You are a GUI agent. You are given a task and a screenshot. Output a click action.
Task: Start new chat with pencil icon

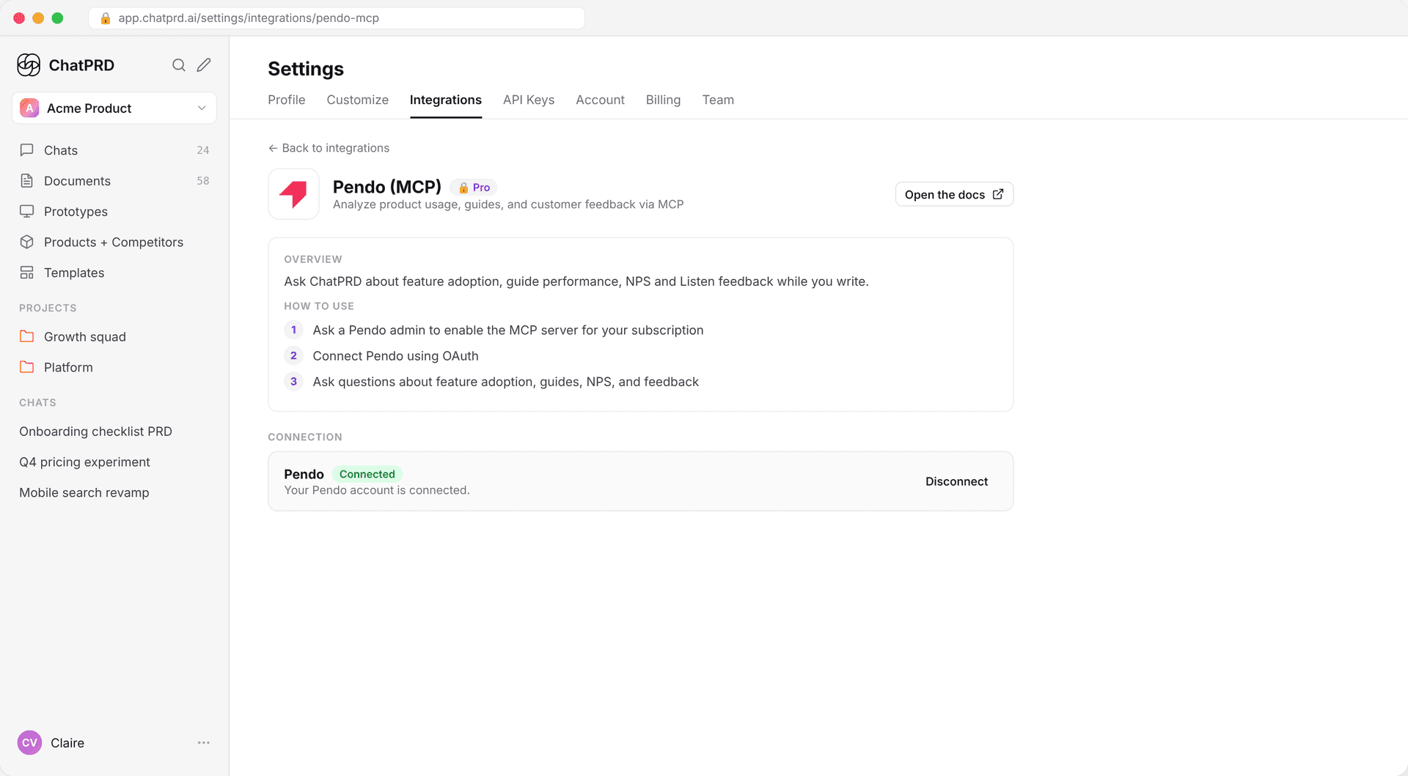[x=204, y=65]
